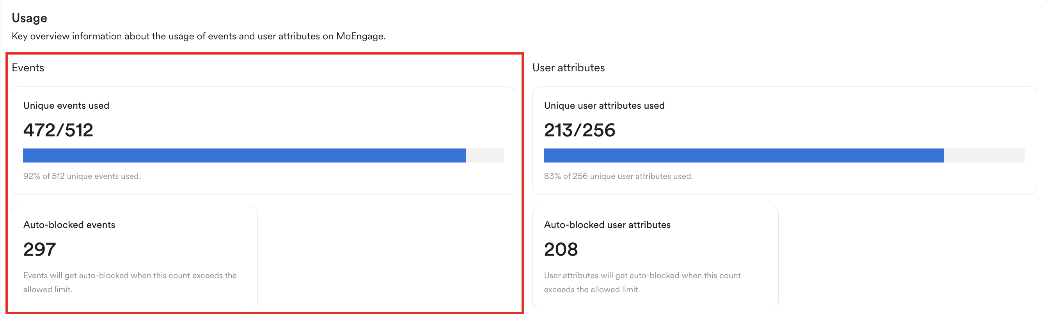Click the 208 auto-blocked attributes number
Image resolution: width=1047 pixels, height=318 pixels.
coord(561,249)
